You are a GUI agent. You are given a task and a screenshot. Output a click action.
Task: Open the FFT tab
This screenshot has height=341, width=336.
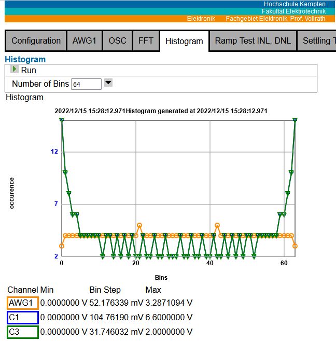point(146,40)
